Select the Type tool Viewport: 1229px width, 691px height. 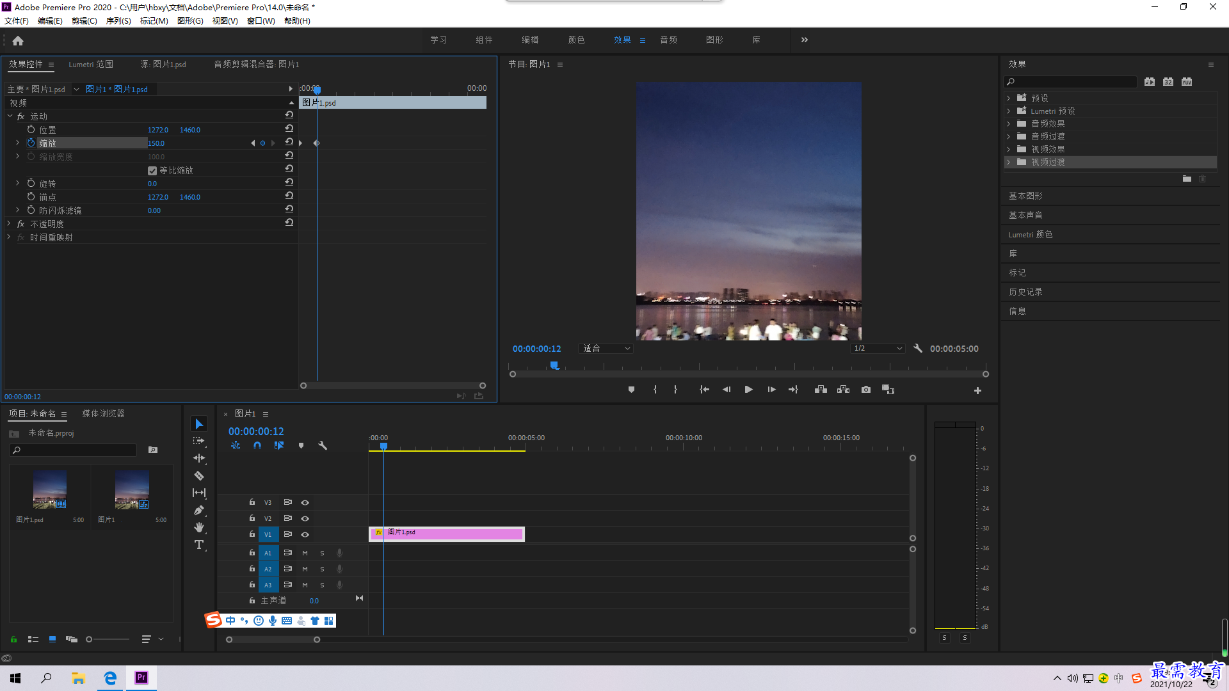tap(199, 544)
